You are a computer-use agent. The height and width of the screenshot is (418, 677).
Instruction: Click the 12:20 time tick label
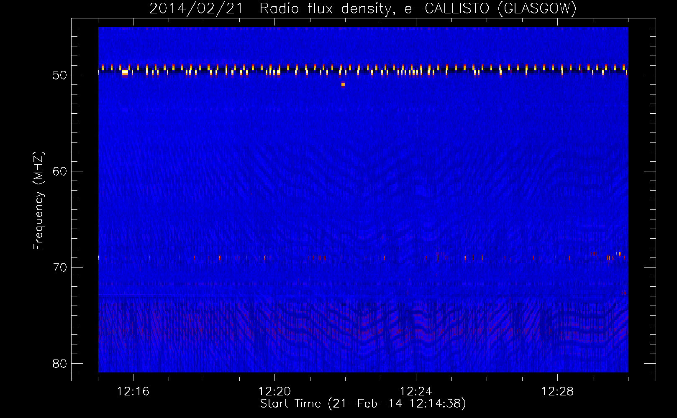click(274, 392)
